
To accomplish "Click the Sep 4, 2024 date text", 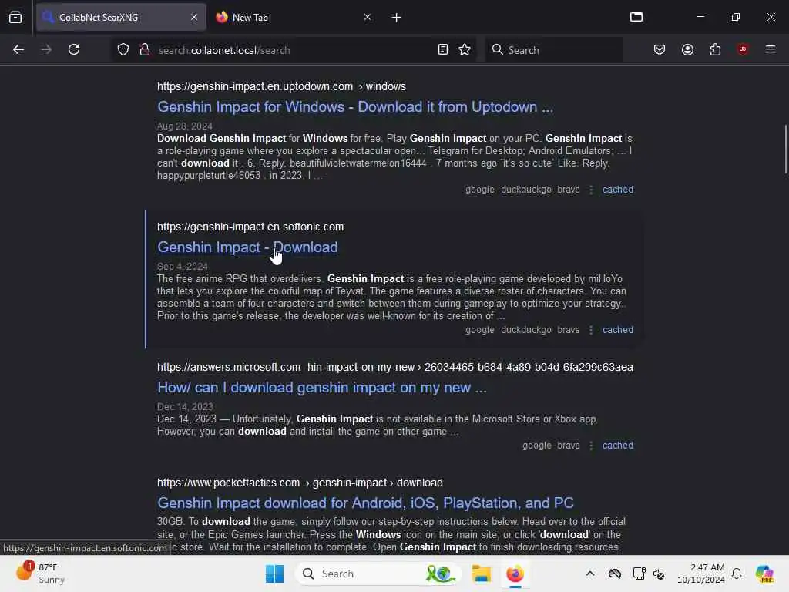I will click(182, 266).
